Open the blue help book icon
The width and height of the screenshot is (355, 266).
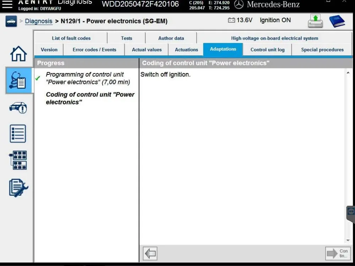click(337, 21)
